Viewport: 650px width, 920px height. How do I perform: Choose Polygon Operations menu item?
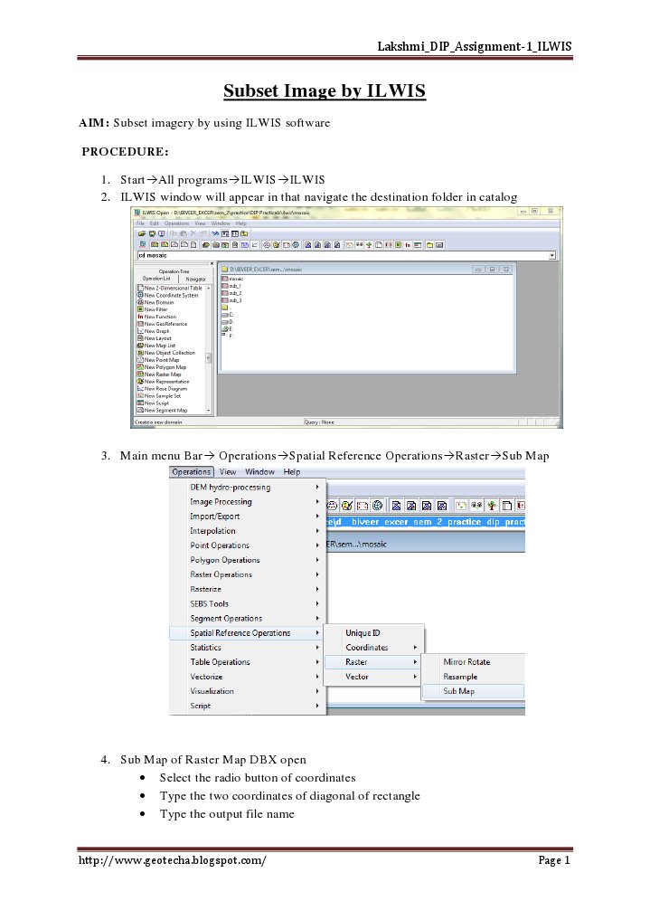pos(247,560)
